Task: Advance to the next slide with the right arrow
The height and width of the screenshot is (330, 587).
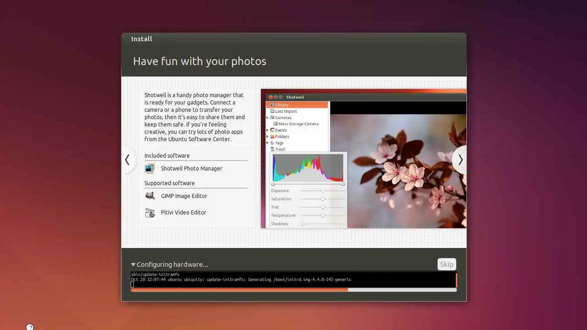Action: tap(460, 159)
